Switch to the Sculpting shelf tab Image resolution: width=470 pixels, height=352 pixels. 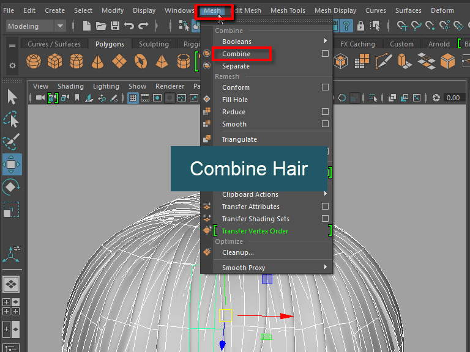tap(154, 44)
